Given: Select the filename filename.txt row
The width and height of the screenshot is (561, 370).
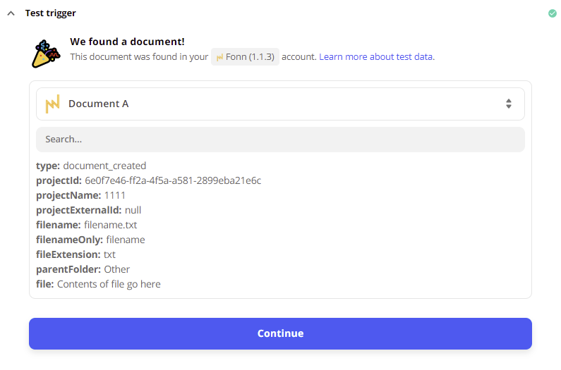Looking at the screenshot, I should coord(86,225).
